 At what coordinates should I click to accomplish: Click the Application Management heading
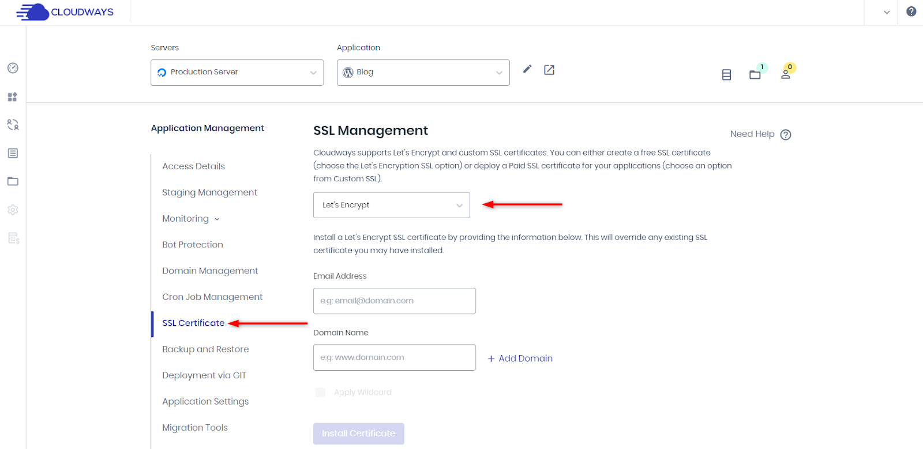(x=208, y=128)
